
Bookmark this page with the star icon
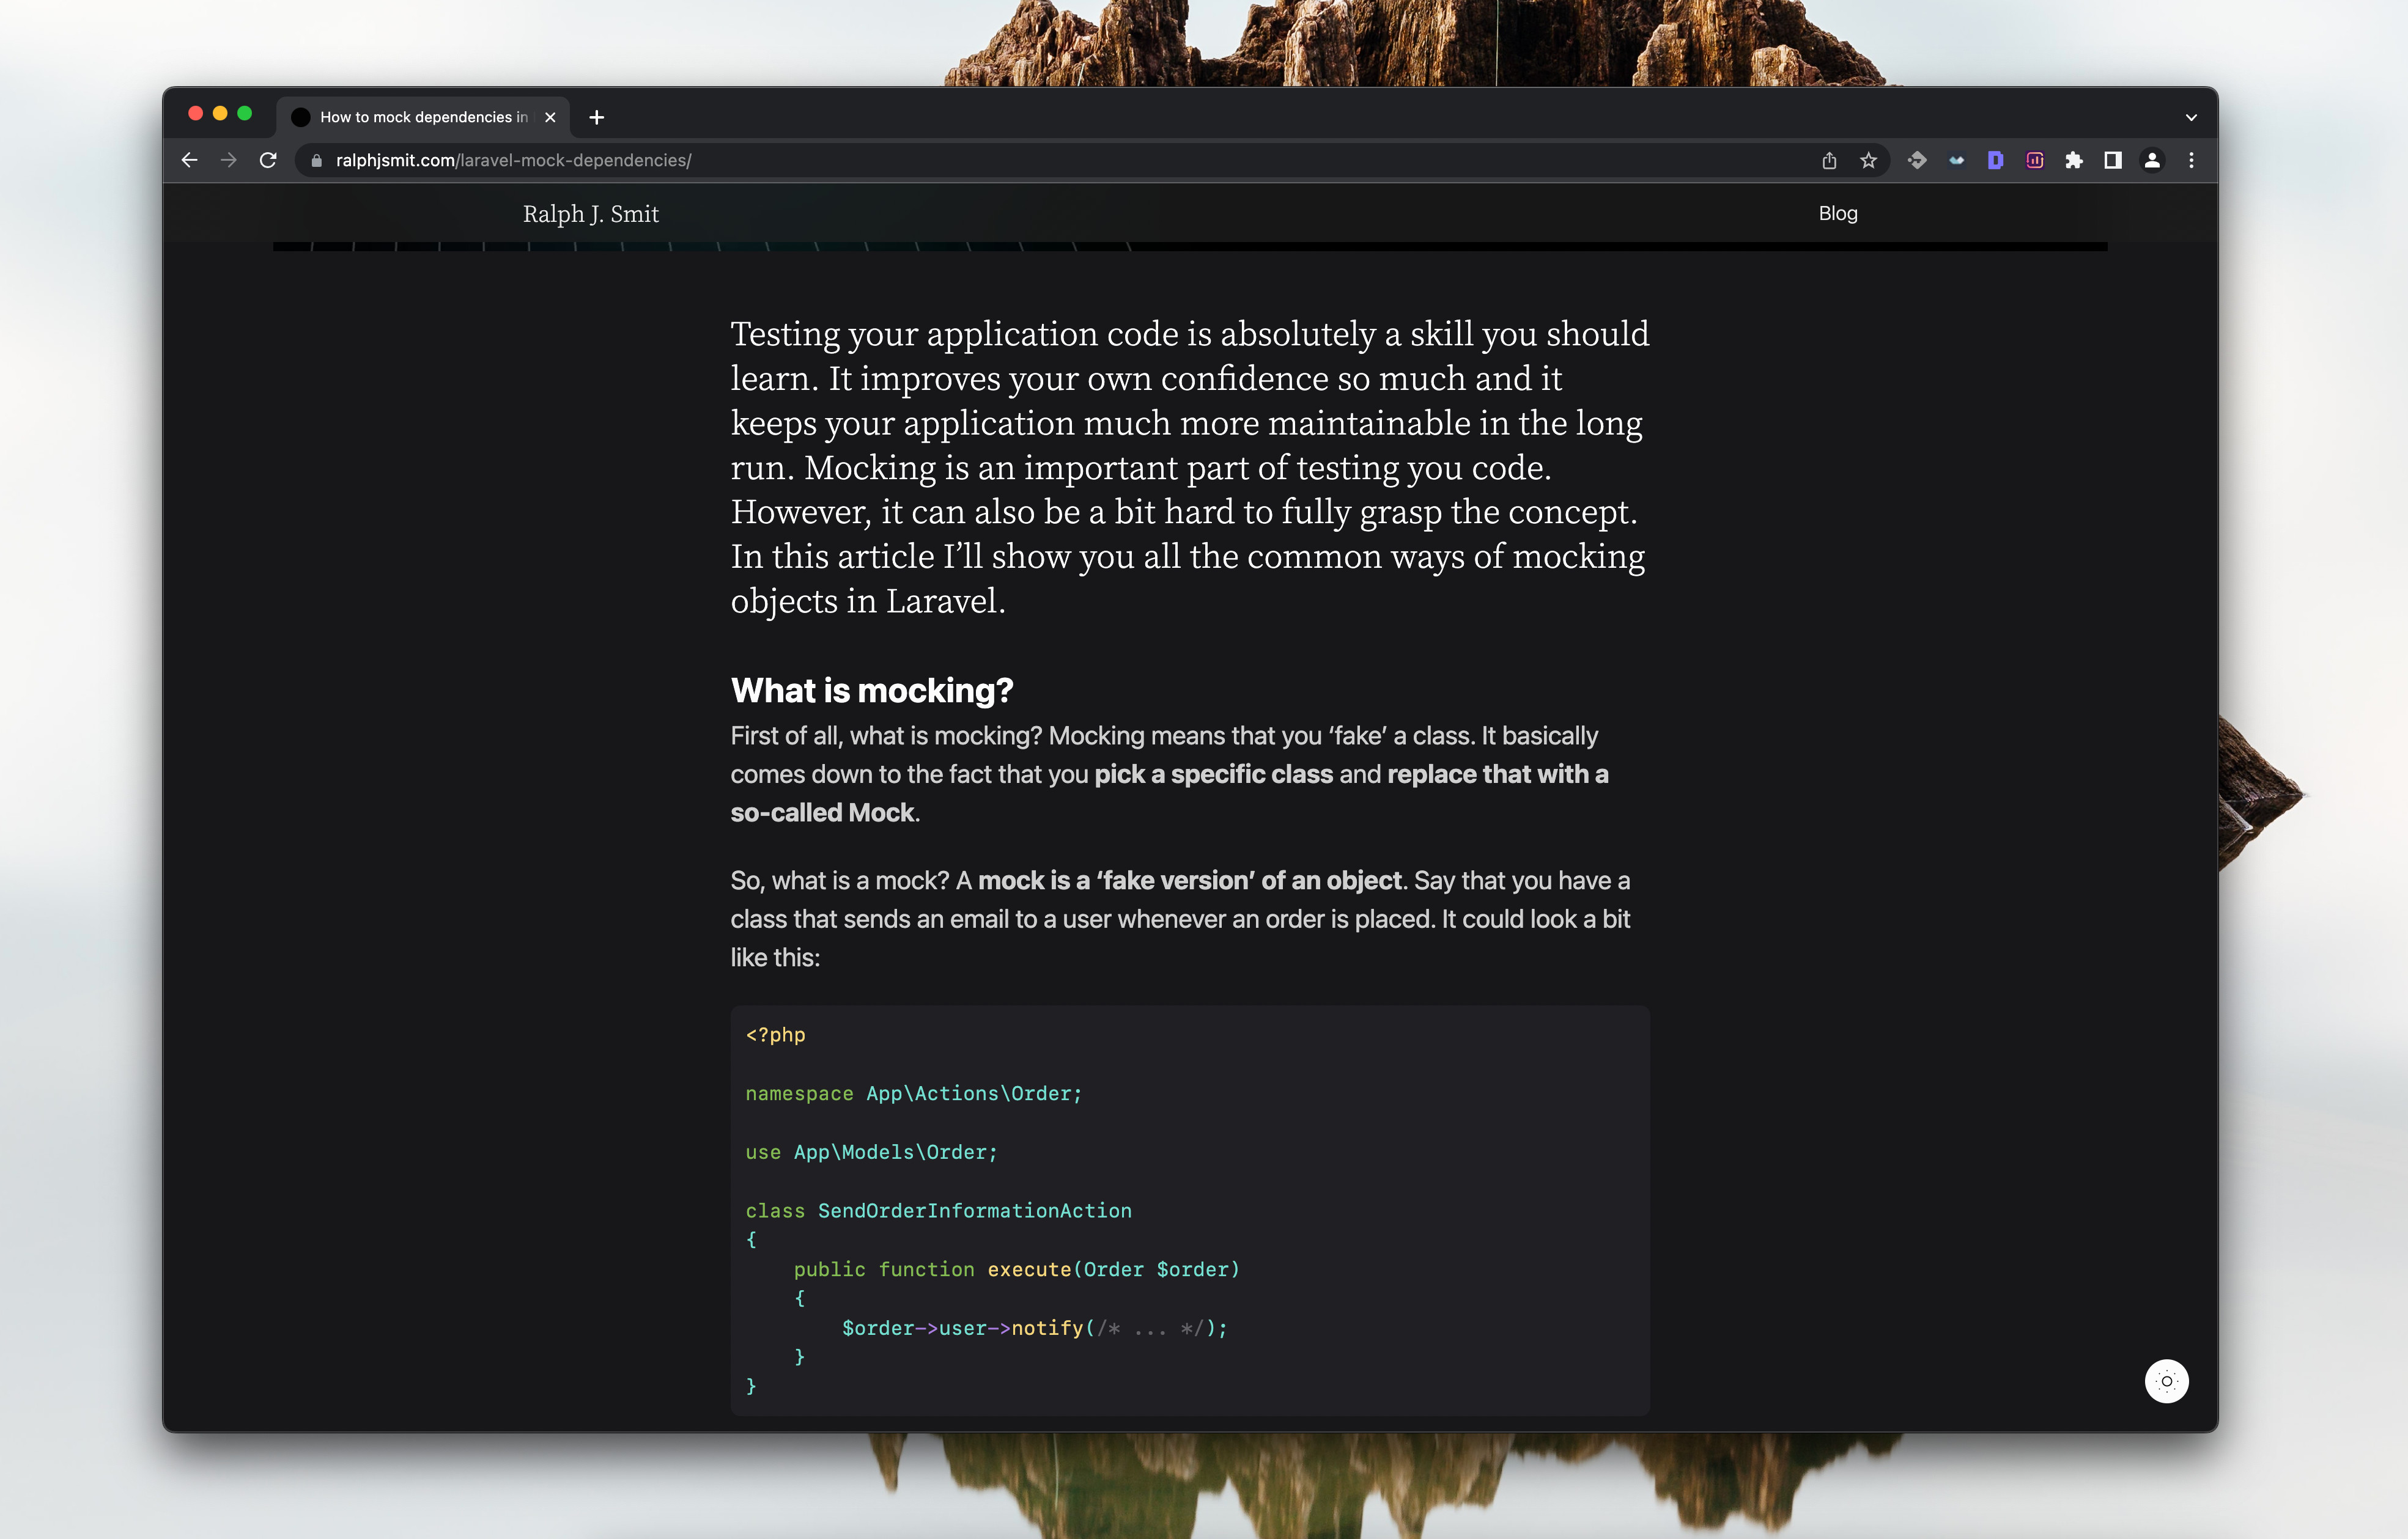tap(1868, 161)
